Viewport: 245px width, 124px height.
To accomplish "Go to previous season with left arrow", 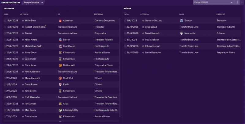I will (x=237, y=2).
